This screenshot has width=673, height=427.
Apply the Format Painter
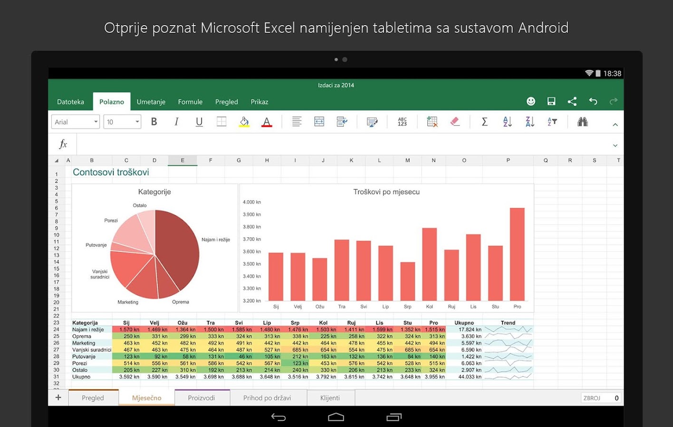point(372,121)
